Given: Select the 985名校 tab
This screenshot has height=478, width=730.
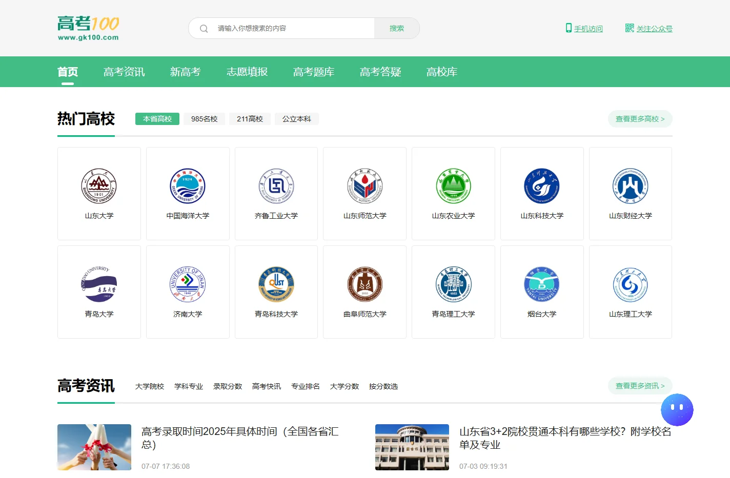Looking at the screenshot, I should [x=205, y=119].
